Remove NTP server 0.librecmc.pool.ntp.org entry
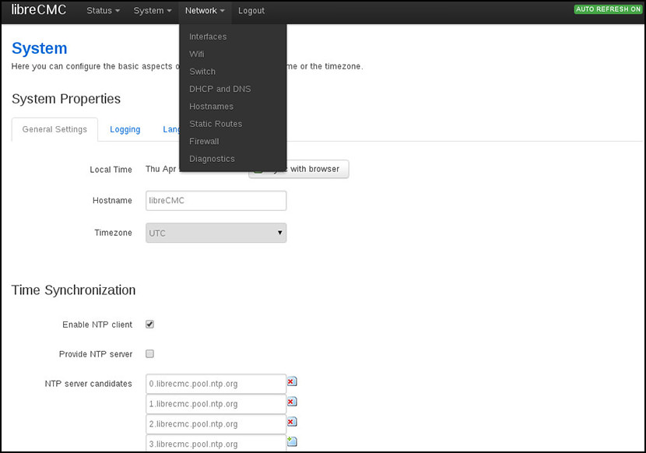Image resolution: width=646 pixels, height=453 pixels. [292, 382]
